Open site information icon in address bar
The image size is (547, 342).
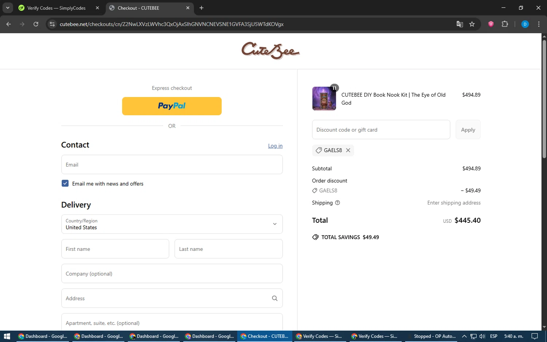(52, 24)
